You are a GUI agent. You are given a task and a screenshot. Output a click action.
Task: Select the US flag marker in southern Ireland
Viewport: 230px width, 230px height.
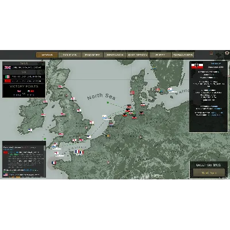(30, 130)
